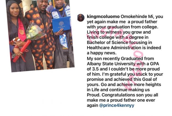Image resolution: width=172 pixels, height=116 pixels.
Task: Click the pumpkin-patterned suit jacket
Action: tap(40, 26)
